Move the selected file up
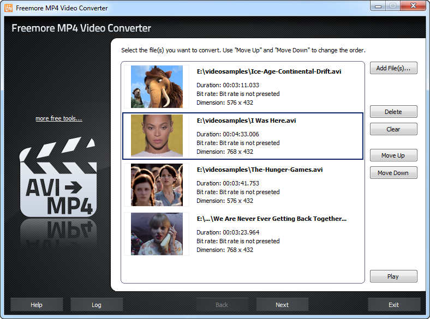This screenshot has height=319, width=430. (x=393, y=155)
